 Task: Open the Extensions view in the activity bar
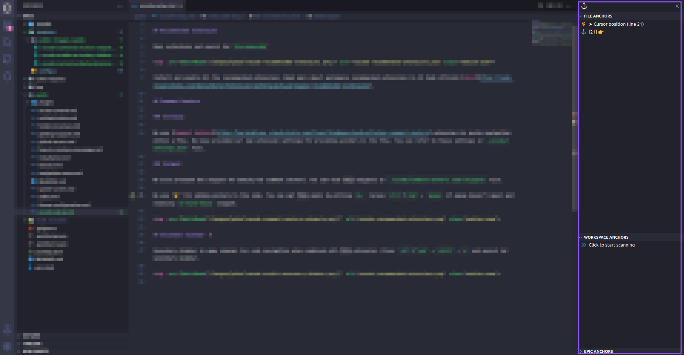pos(7,76)
